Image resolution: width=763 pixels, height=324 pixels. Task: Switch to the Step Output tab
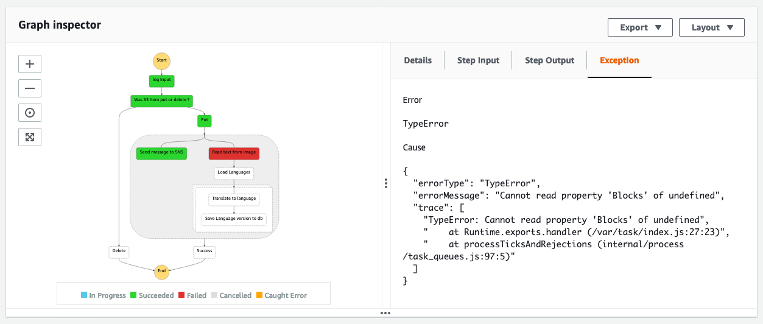pos(550,60)
